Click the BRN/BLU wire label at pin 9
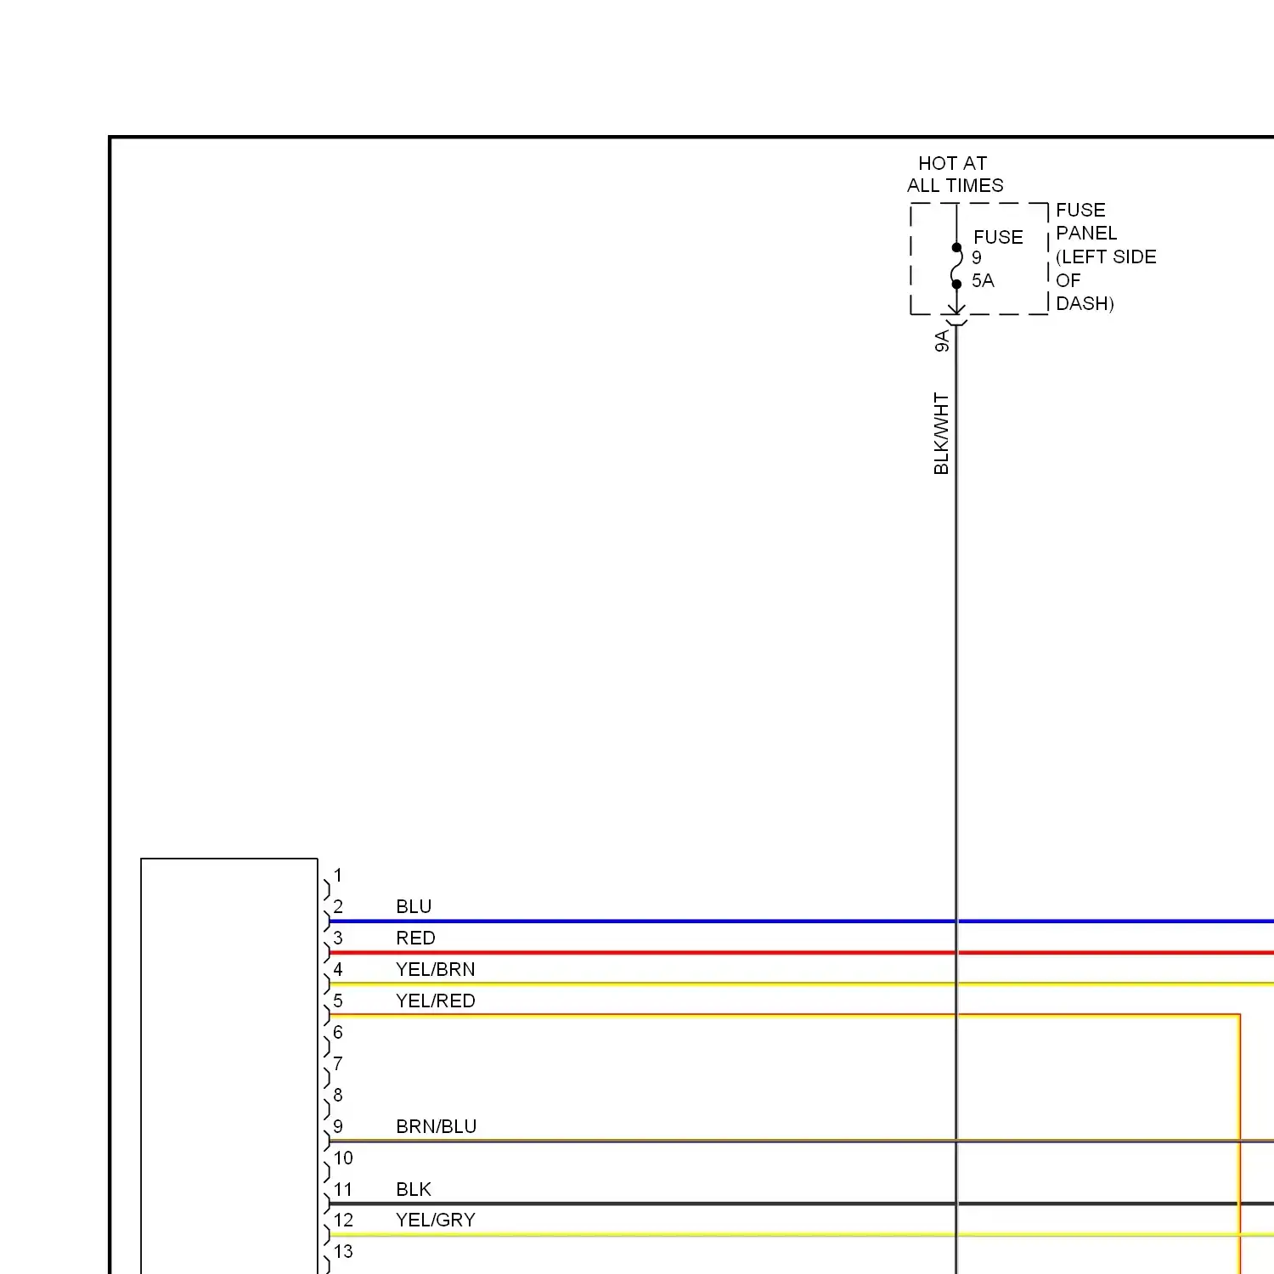Image resolution: width=1274 pixels, height=1274 pixels. pyautogui.click(x=436, y=1126)
